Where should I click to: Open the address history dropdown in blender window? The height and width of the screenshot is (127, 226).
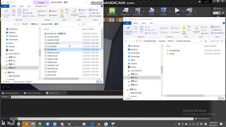79,24
